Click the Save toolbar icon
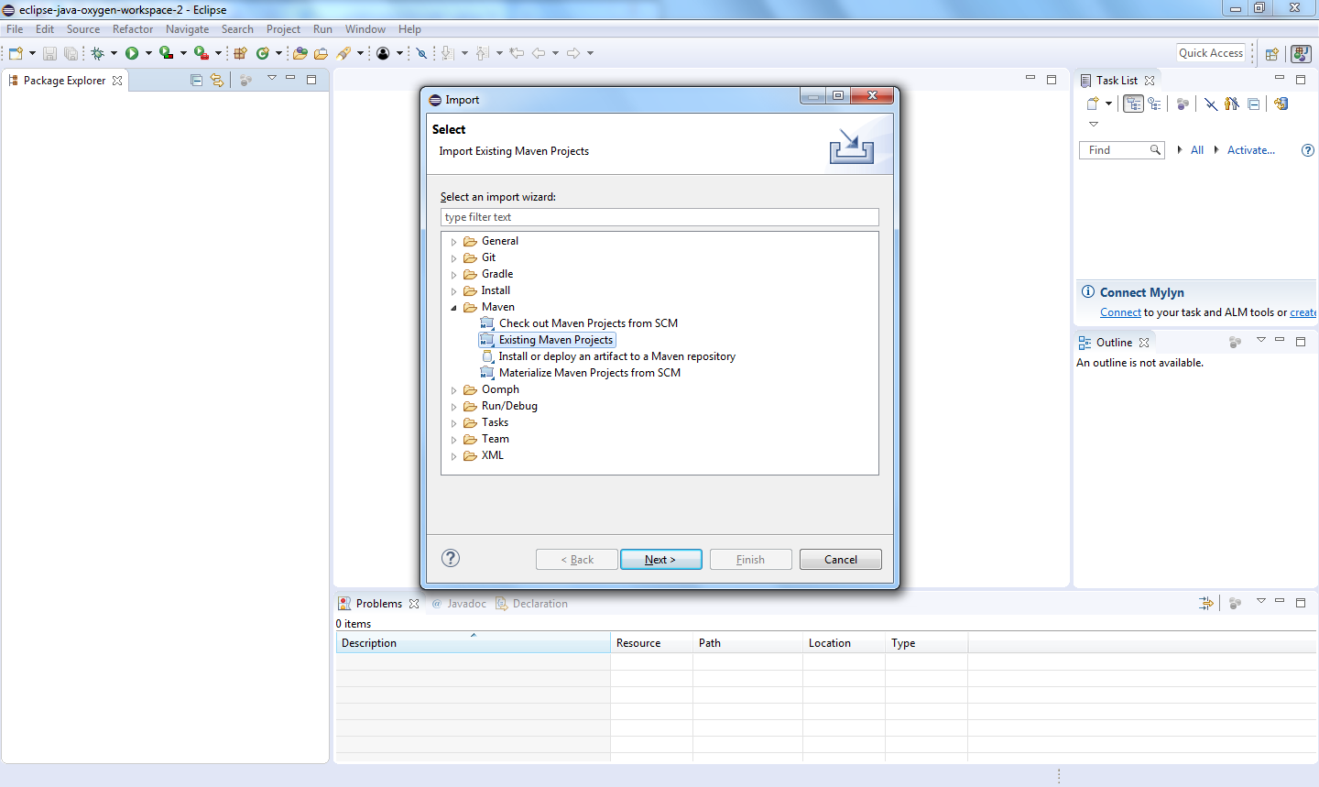Viewport: 1319px width, 787px height. [49, 53]
